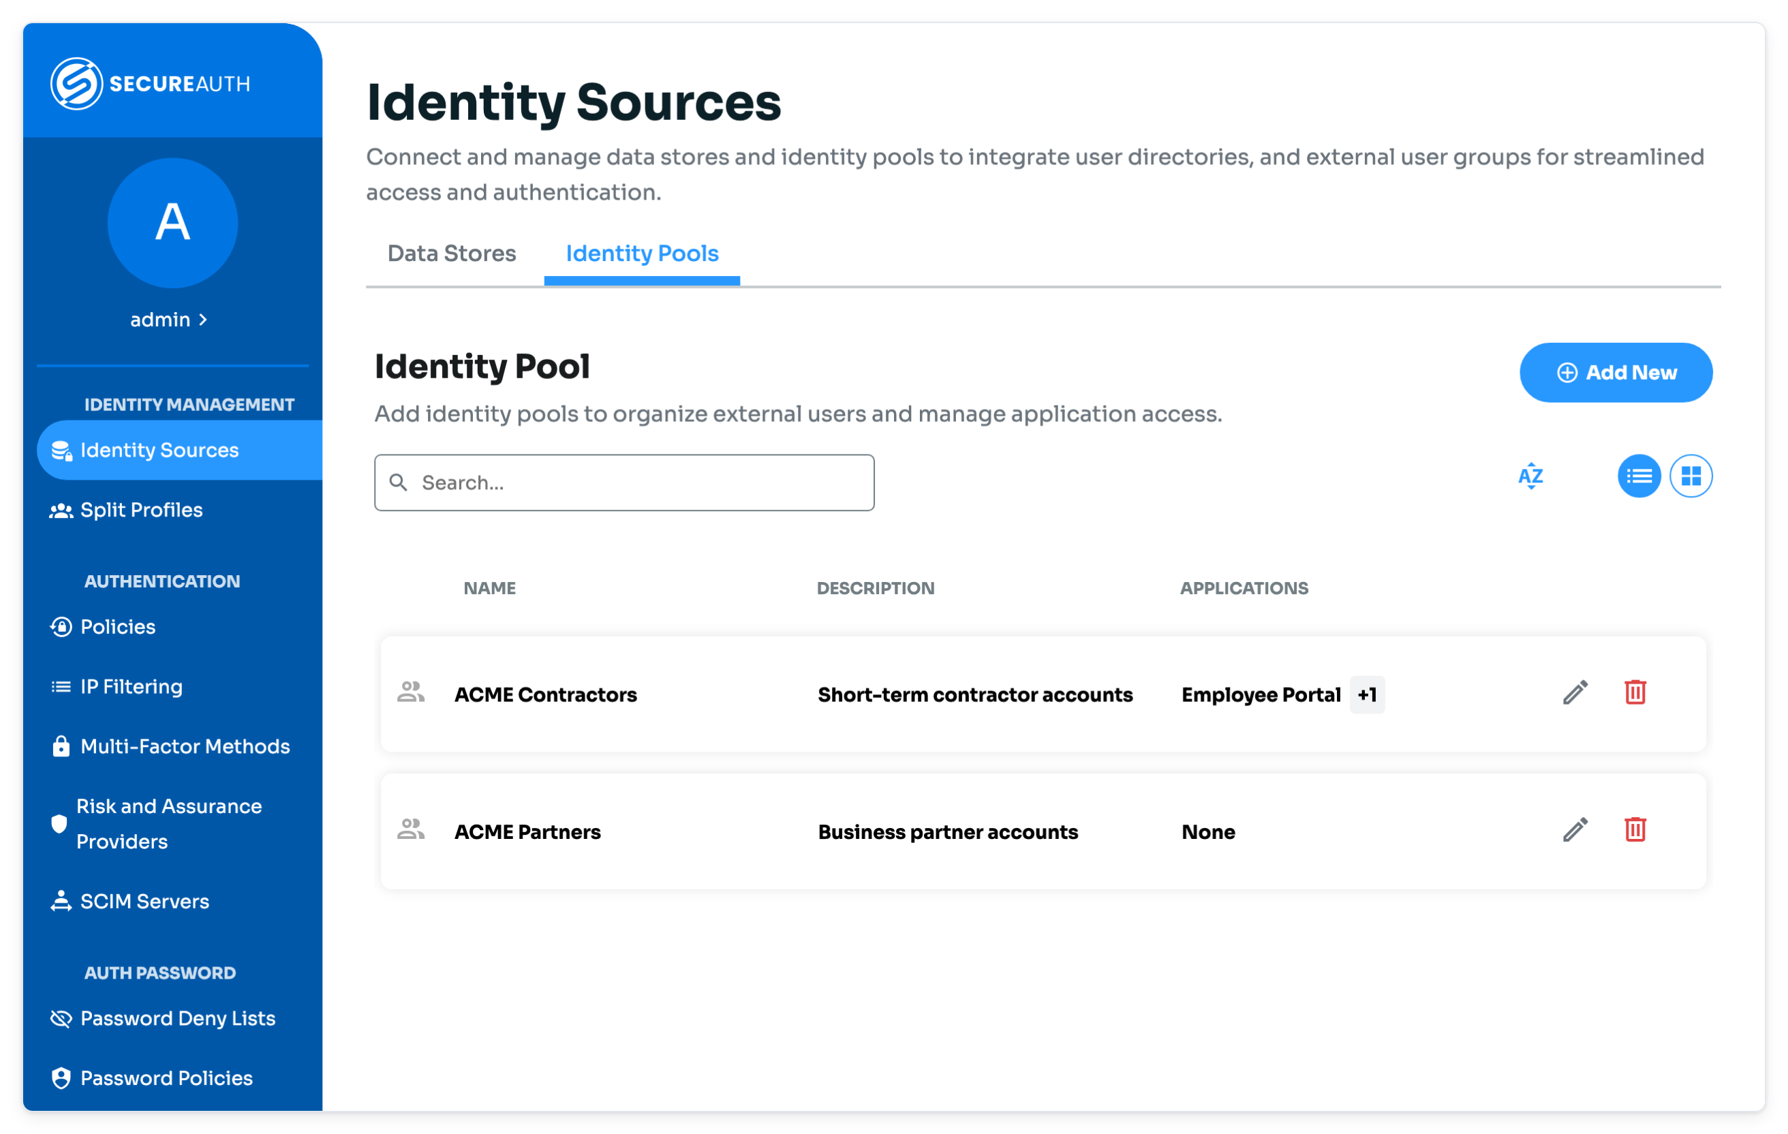Viewport: 1788px width, 1134px height.
Task: Click the None applications cell
Action: click(x=1208, y=831)
